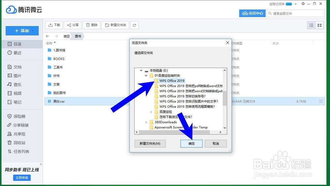Open the settings gear icon

pos(303,4)
